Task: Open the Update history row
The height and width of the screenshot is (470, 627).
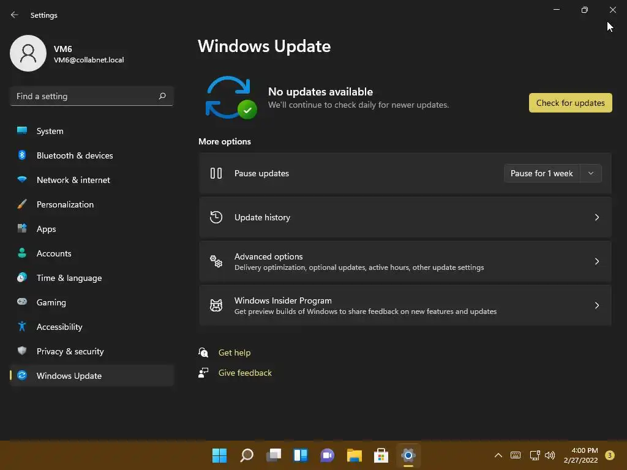Action: coord(405,217)
